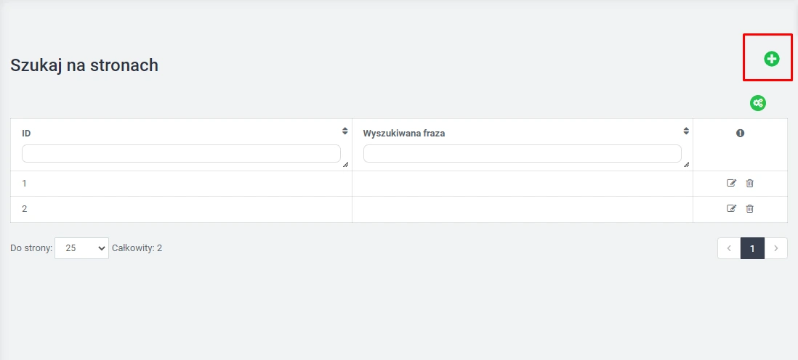
Task: Delete the entry with ID 1
Action: coord(750,183)
